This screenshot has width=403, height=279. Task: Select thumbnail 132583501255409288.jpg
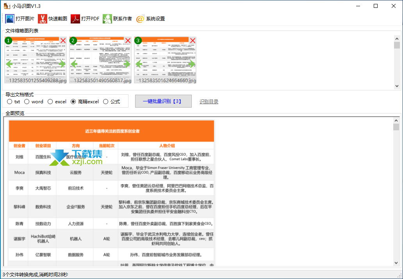point(36,60)
